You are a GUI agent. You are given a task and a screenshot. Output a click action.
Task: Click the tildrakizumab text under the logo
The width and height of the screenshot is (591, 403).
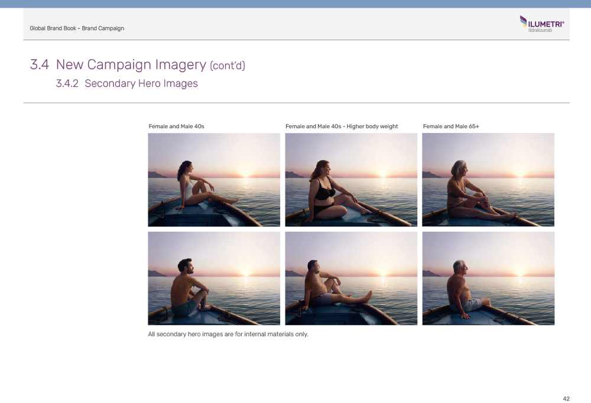tap(540, 30)
